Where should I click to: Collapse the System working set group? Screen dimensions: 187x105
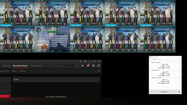tap(179, 78)
